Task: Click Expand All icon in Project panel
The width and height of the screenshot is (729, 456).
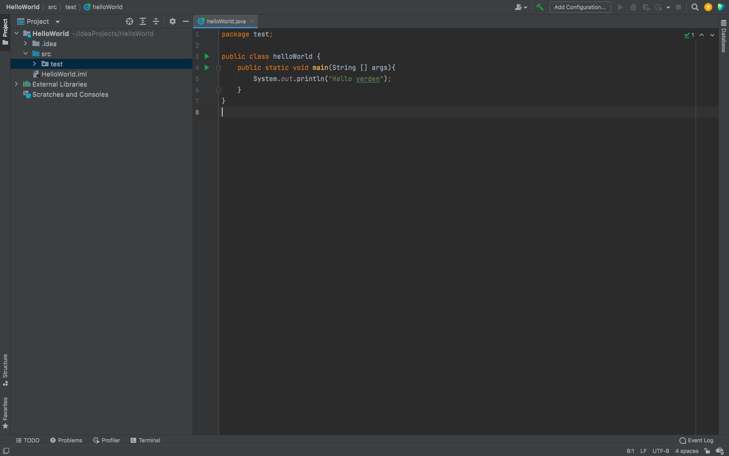Action: 143,21
